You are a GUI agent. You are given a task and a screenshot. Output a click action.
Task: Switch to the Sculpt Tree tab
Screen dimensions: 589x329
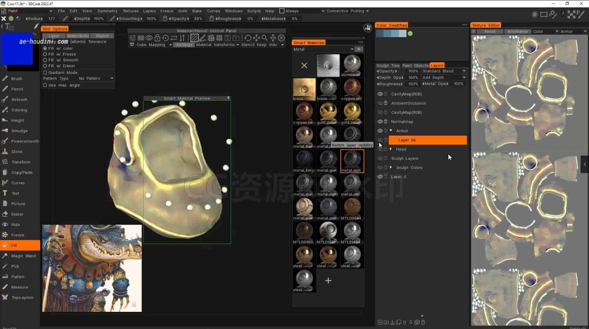pyautogui.click(x=388, y=66)
